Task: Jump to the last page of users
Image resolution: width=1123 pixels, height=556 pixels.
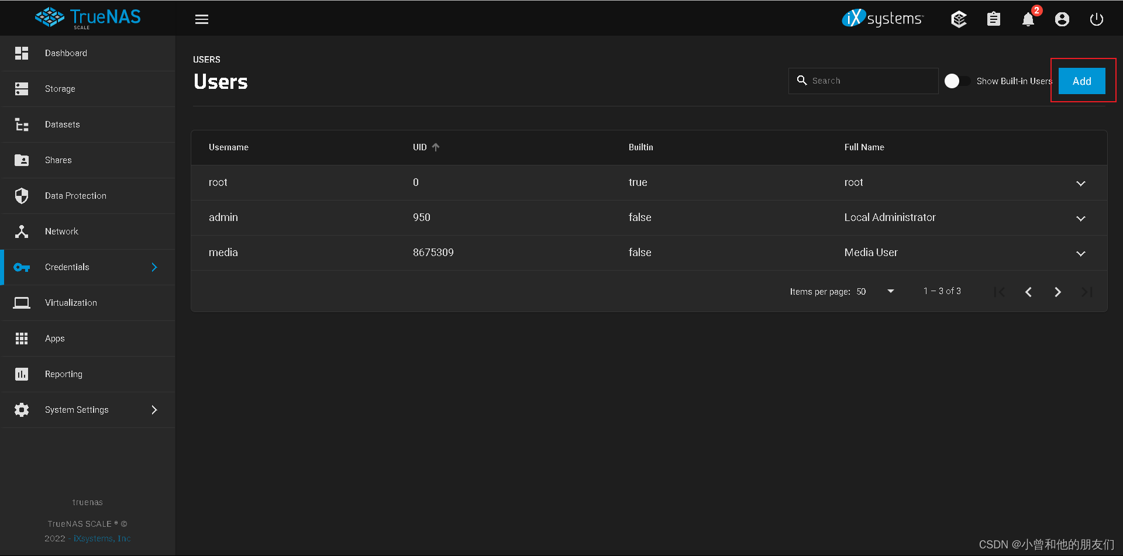Action: [1087, 292]
